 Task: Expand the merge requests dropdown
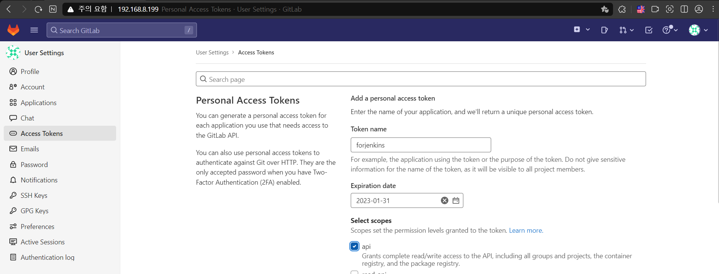[626, 30]
